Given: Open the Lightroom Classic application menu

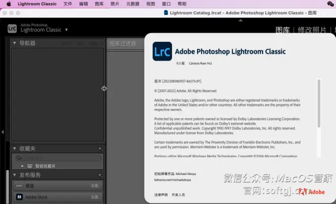Looking at the screenshot, I should click(37, 4).
